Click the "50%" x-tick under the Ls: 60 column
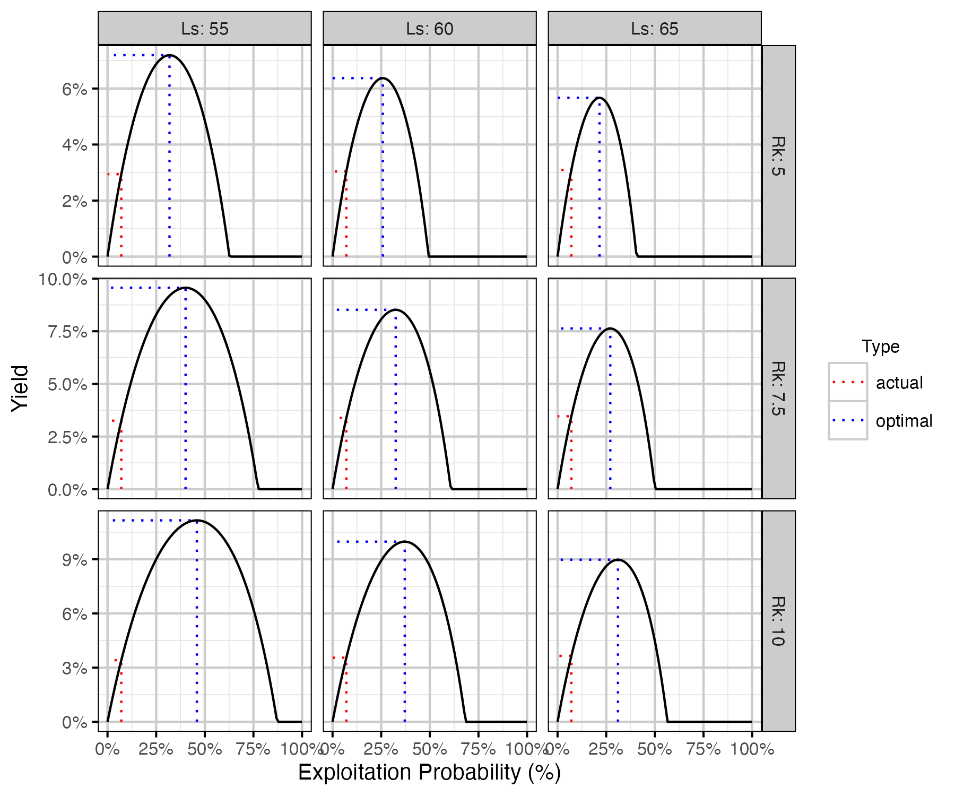The image size is (955, 796). click(430, 749)
